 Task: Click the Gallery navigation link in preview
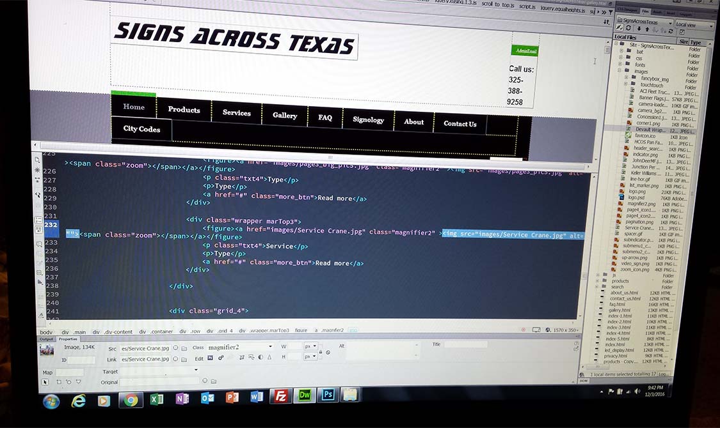coord(285,116)
